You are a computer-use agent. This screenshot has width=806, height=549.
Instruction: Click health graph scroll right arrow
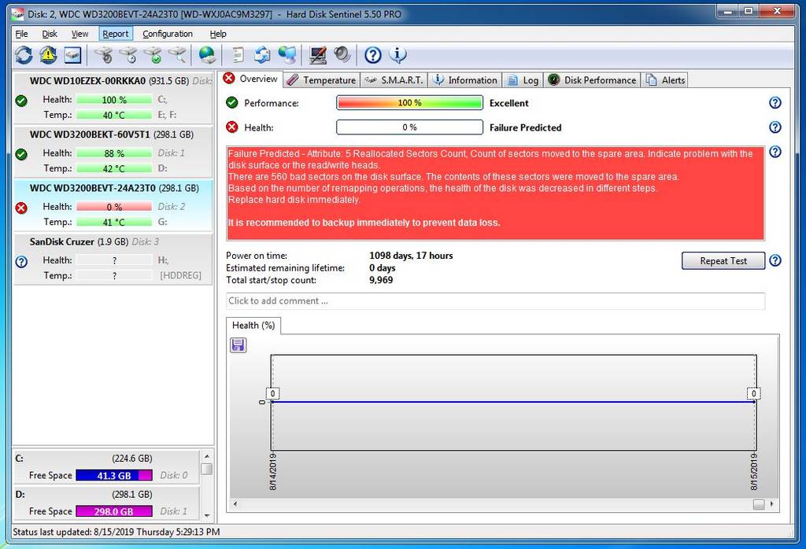point(771,504)
